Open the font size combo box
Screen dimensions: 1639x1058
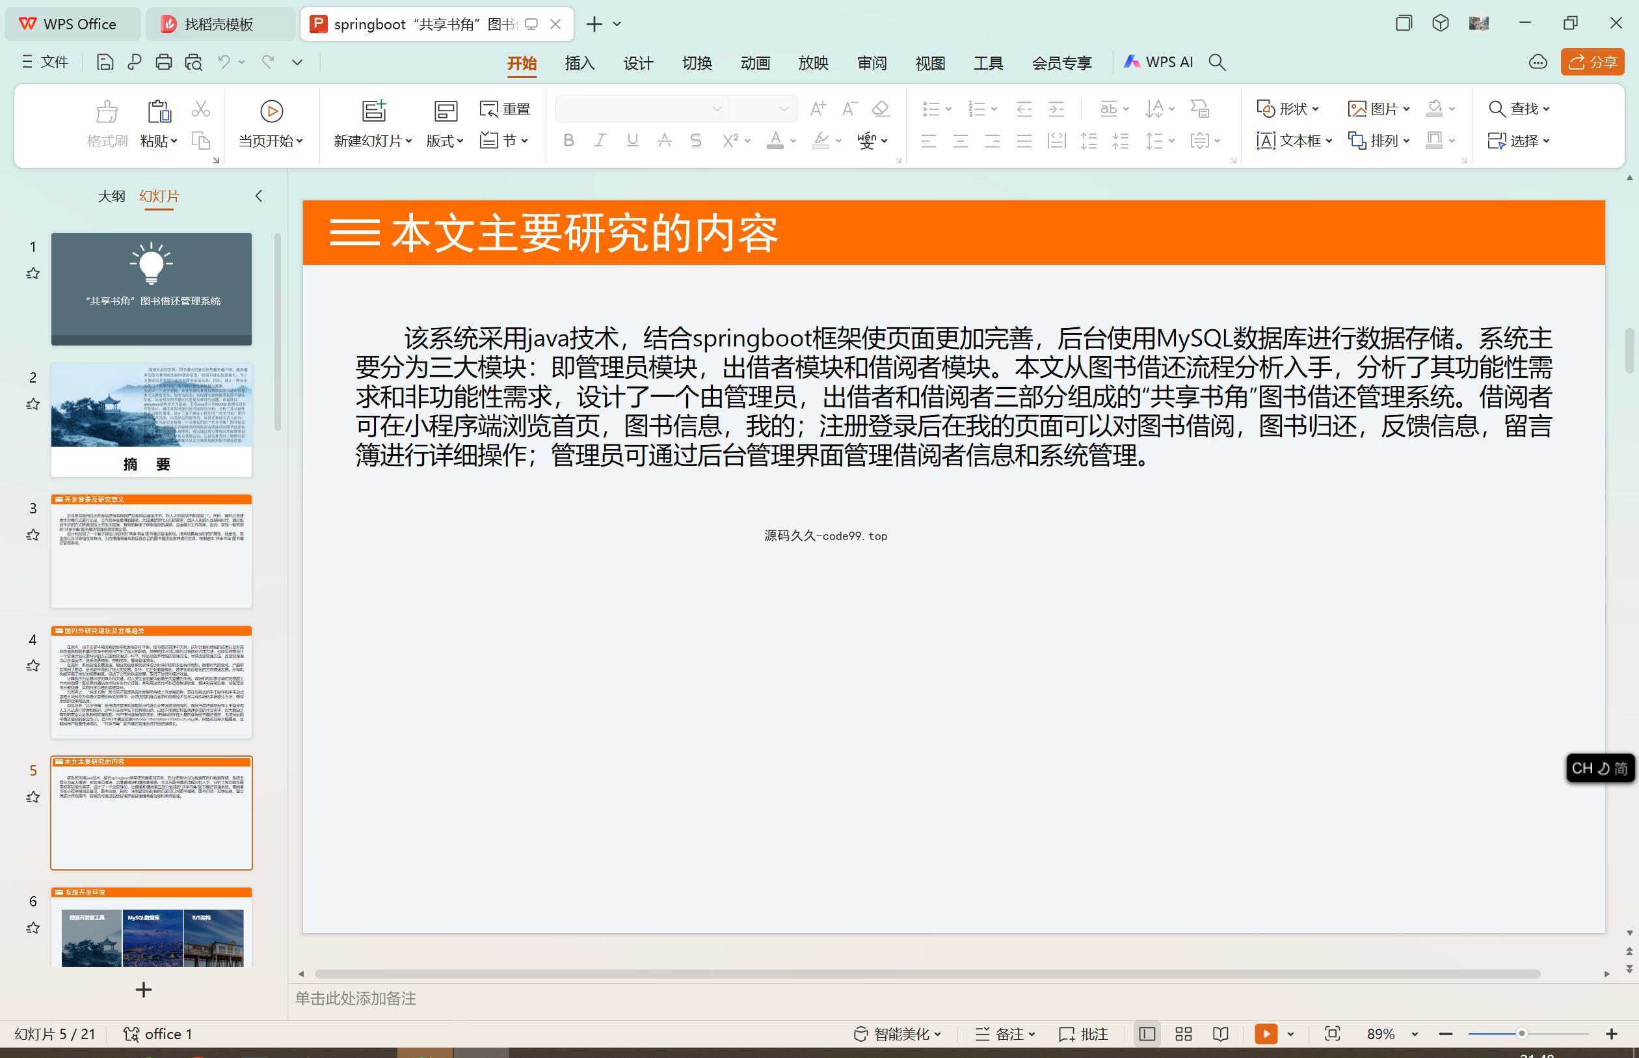762,109
